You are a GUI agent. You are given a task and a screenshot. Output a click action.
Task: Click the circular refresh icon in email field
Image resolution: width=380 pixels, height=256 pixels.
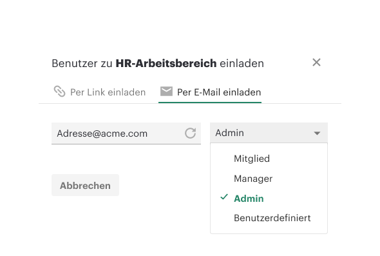pyautogui.click(x=190, y=133)
